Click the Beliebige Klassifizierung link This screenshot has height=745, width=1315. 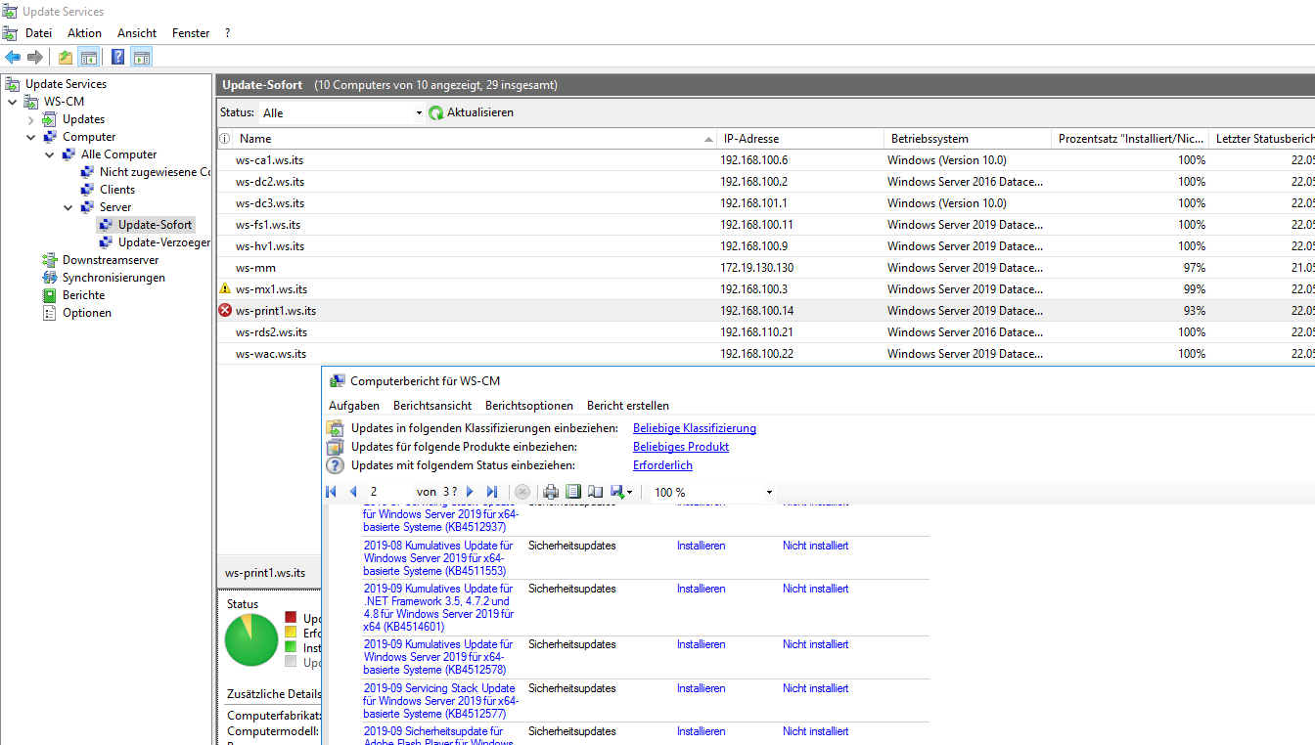[x=695, y=428]
